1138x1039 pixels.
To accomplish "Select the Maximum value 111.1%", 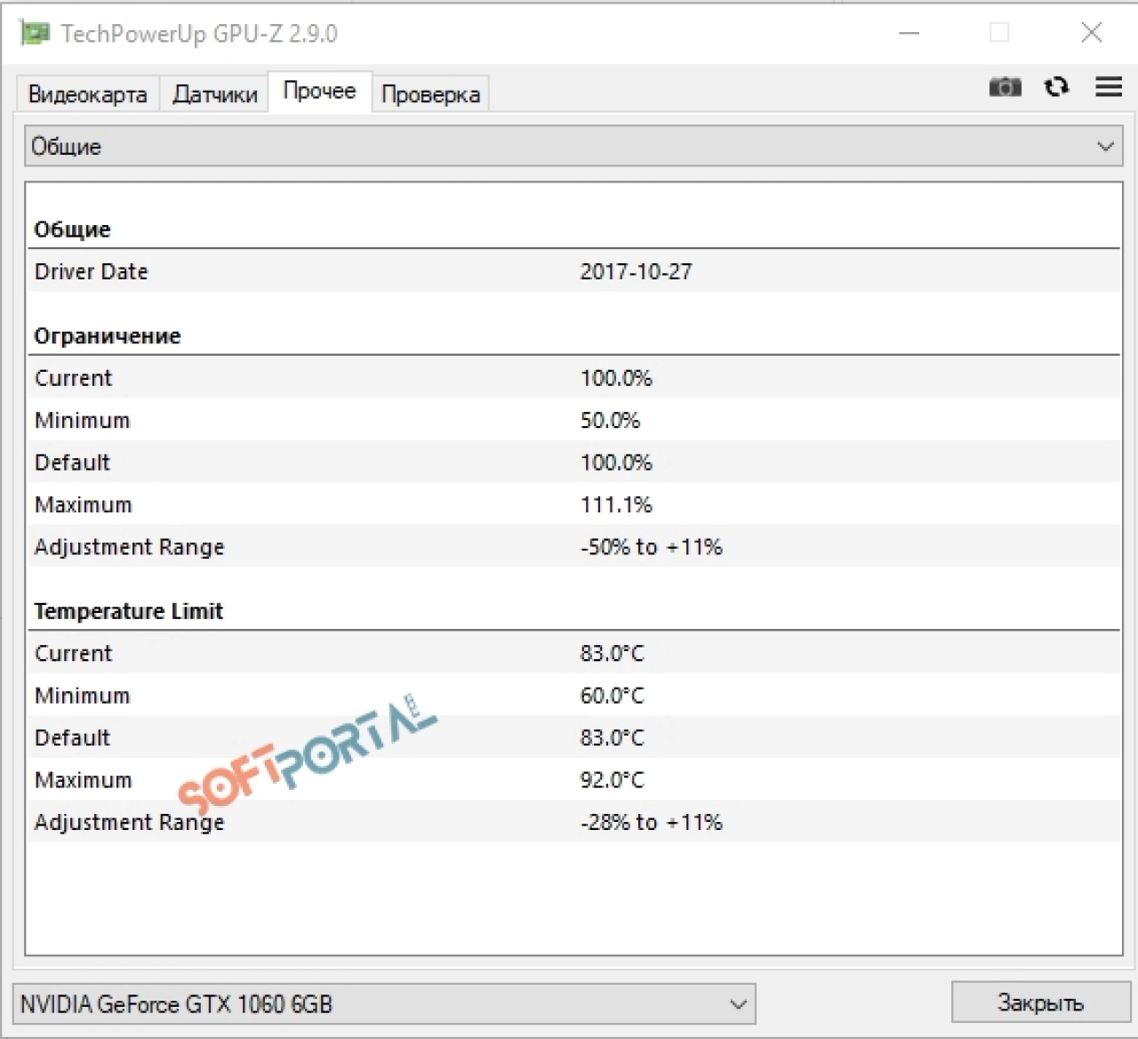I will click(616, 504).
